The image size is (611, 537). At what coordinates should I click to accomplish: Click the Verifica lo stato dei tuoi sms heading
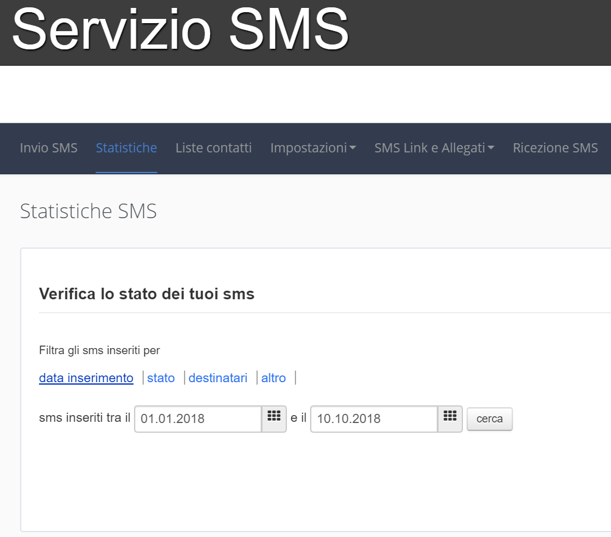click(x=147, y=294)
